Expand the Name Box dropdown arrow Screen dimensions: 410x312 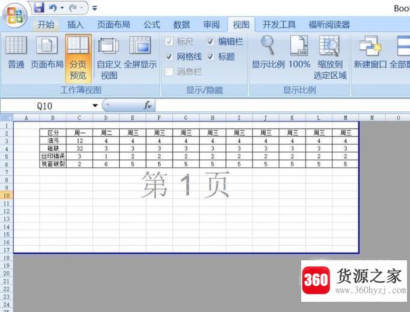click(95, 106)
